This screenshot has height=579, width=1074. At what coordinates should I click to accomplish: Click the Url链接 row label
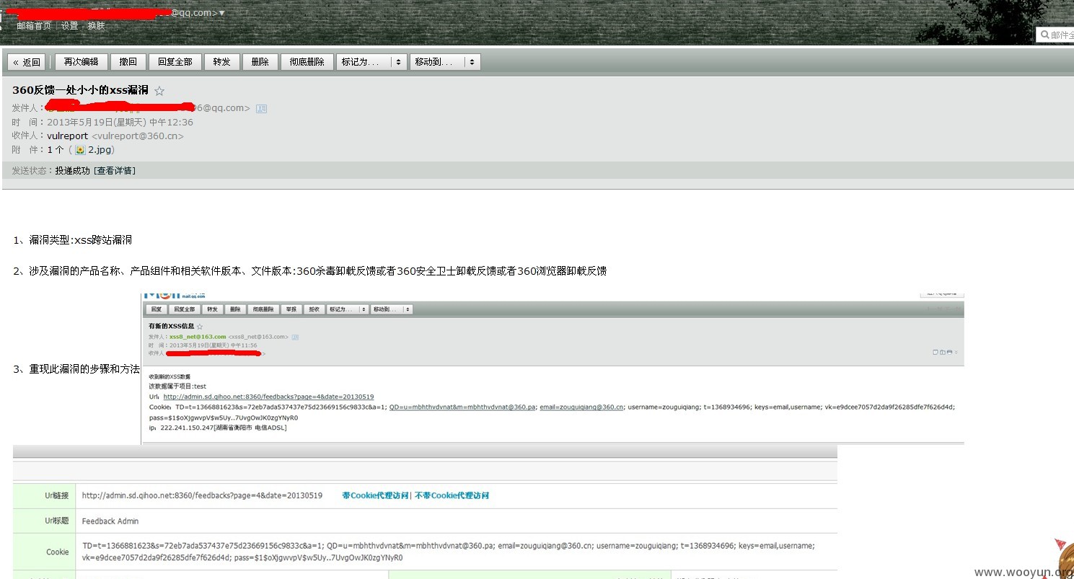pyautogui.click(x=56, y=495)
